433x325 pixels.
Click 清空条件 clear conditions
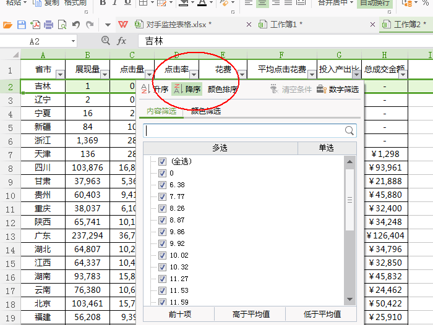tap(291, 89)
